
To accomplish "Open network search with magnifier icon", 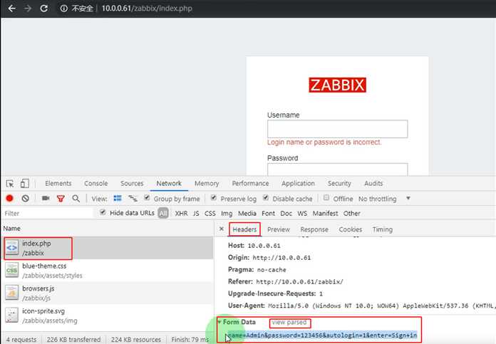I will (76, 199).
